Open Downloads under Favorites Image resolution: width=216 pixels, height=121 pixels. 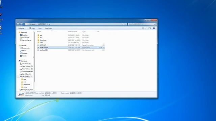(x=26, y=38)
